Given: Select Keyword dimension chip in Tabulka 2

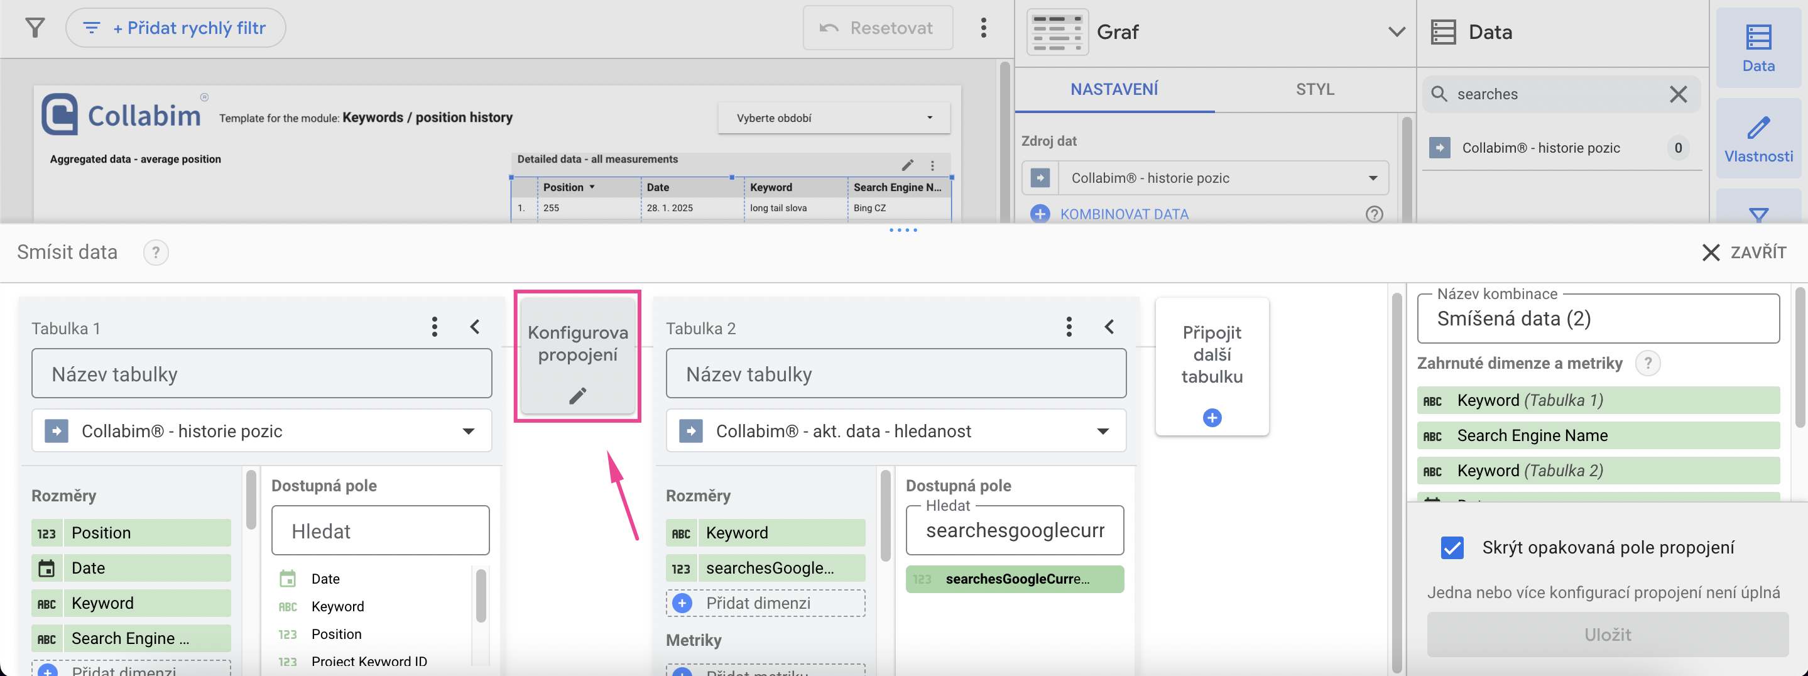Looking at the screenshot, I should pos(765,533).
